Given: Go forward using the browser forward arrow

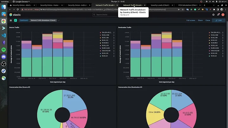Looking at the screenshot, I should (14, 10).
